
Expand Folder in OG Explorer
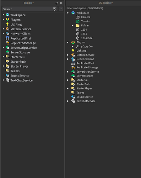(x=72, y=26)
